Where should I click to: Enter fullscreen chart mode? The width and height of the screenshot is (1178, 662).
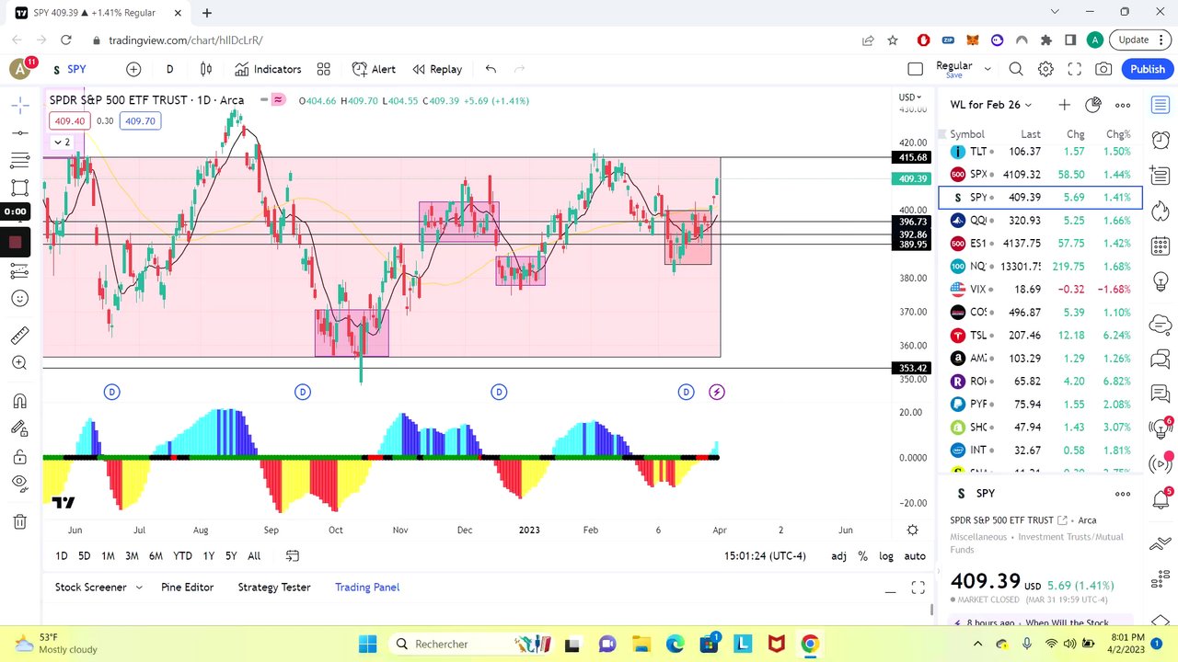tap(1074, 69)
